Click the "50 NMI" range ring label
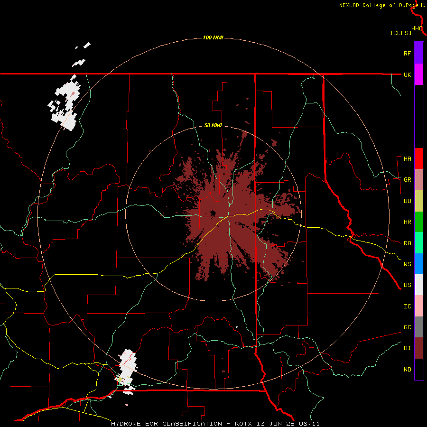 coord(213,125)
